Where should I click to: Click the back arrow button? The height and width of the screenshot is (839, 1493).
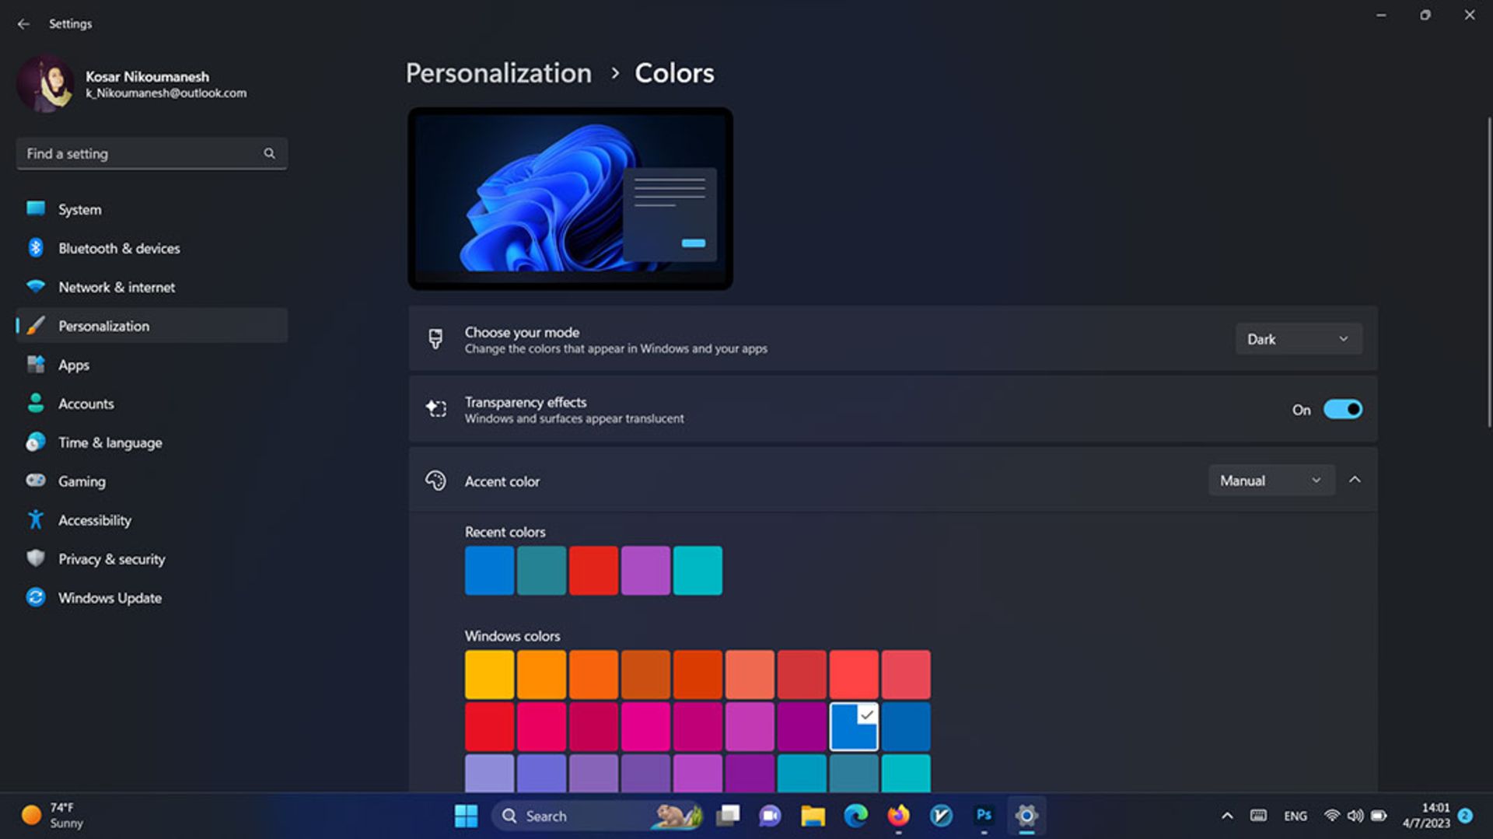[23, 23]
